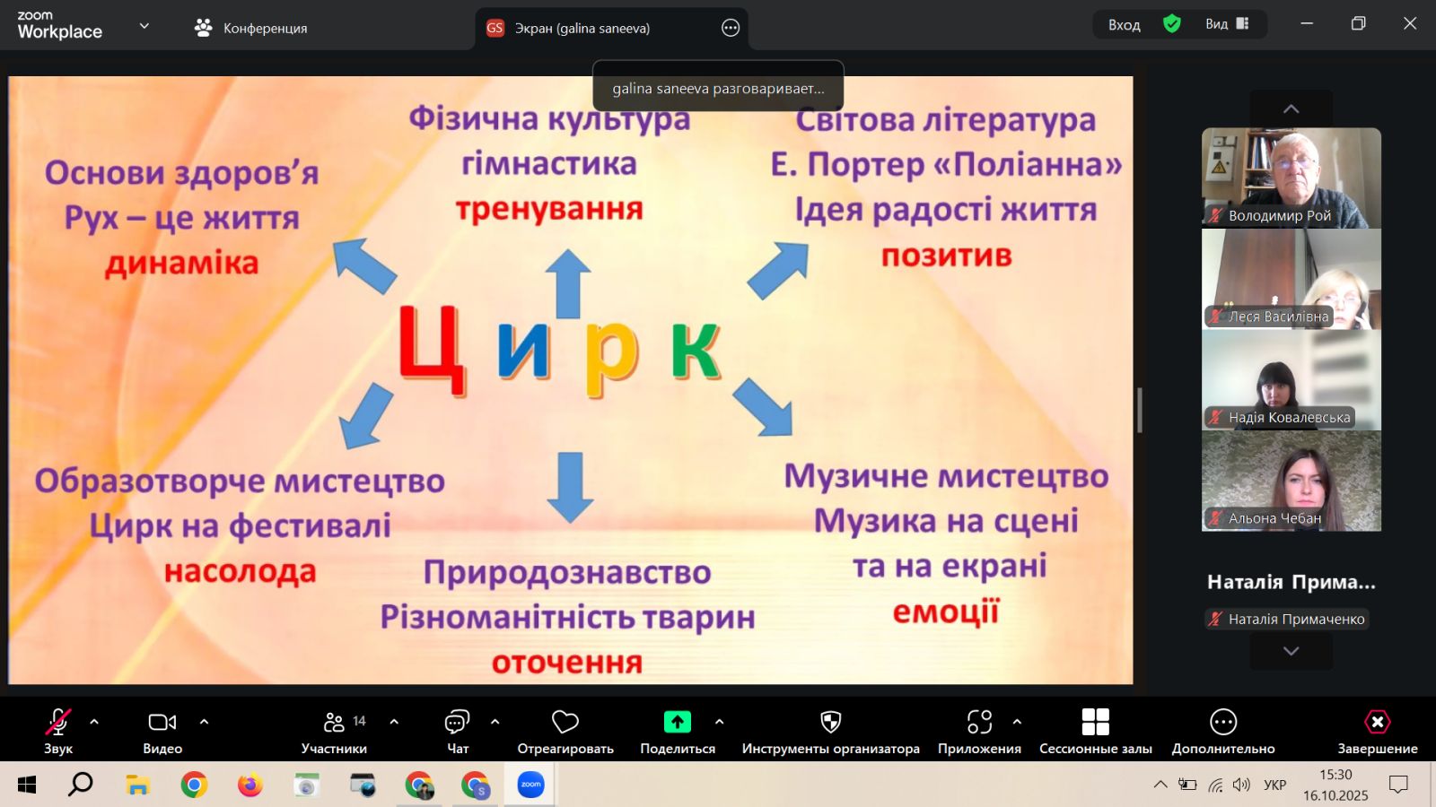Click the green Поделиться share icon
The height and width of the screenshot is (807, 1436).
click(677, 723)
